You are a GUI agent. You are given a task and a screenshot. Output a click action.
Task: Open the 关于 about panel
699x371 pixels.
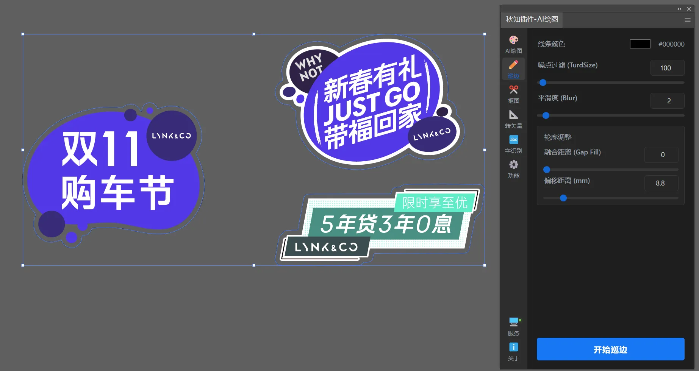click(x=513, y=351)
